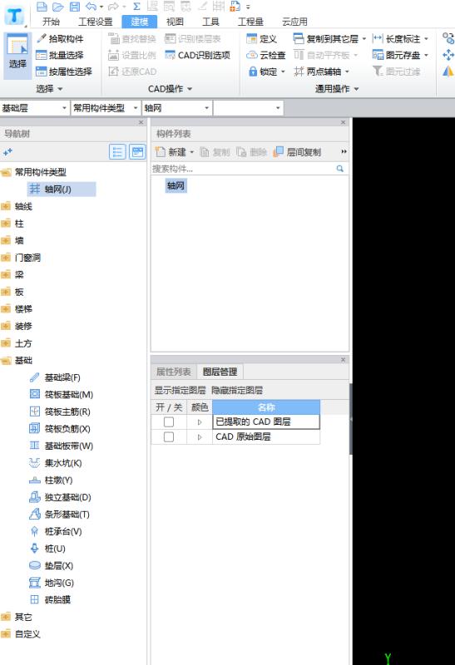Select 轴网 in component list

point(176,185)
